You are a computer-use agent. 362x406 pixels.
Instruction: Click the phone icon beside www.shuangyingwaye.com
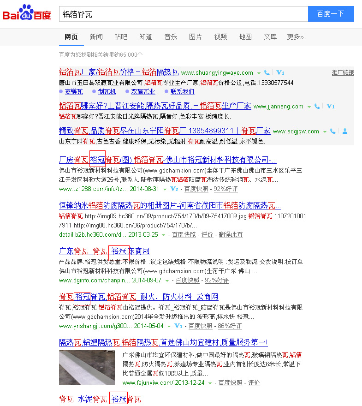[x=267, y=73]
